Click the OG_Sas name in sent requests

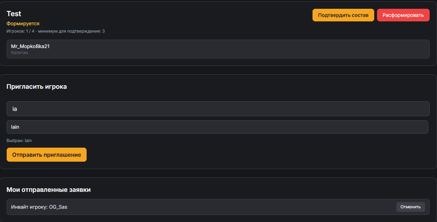coord(58,207)
